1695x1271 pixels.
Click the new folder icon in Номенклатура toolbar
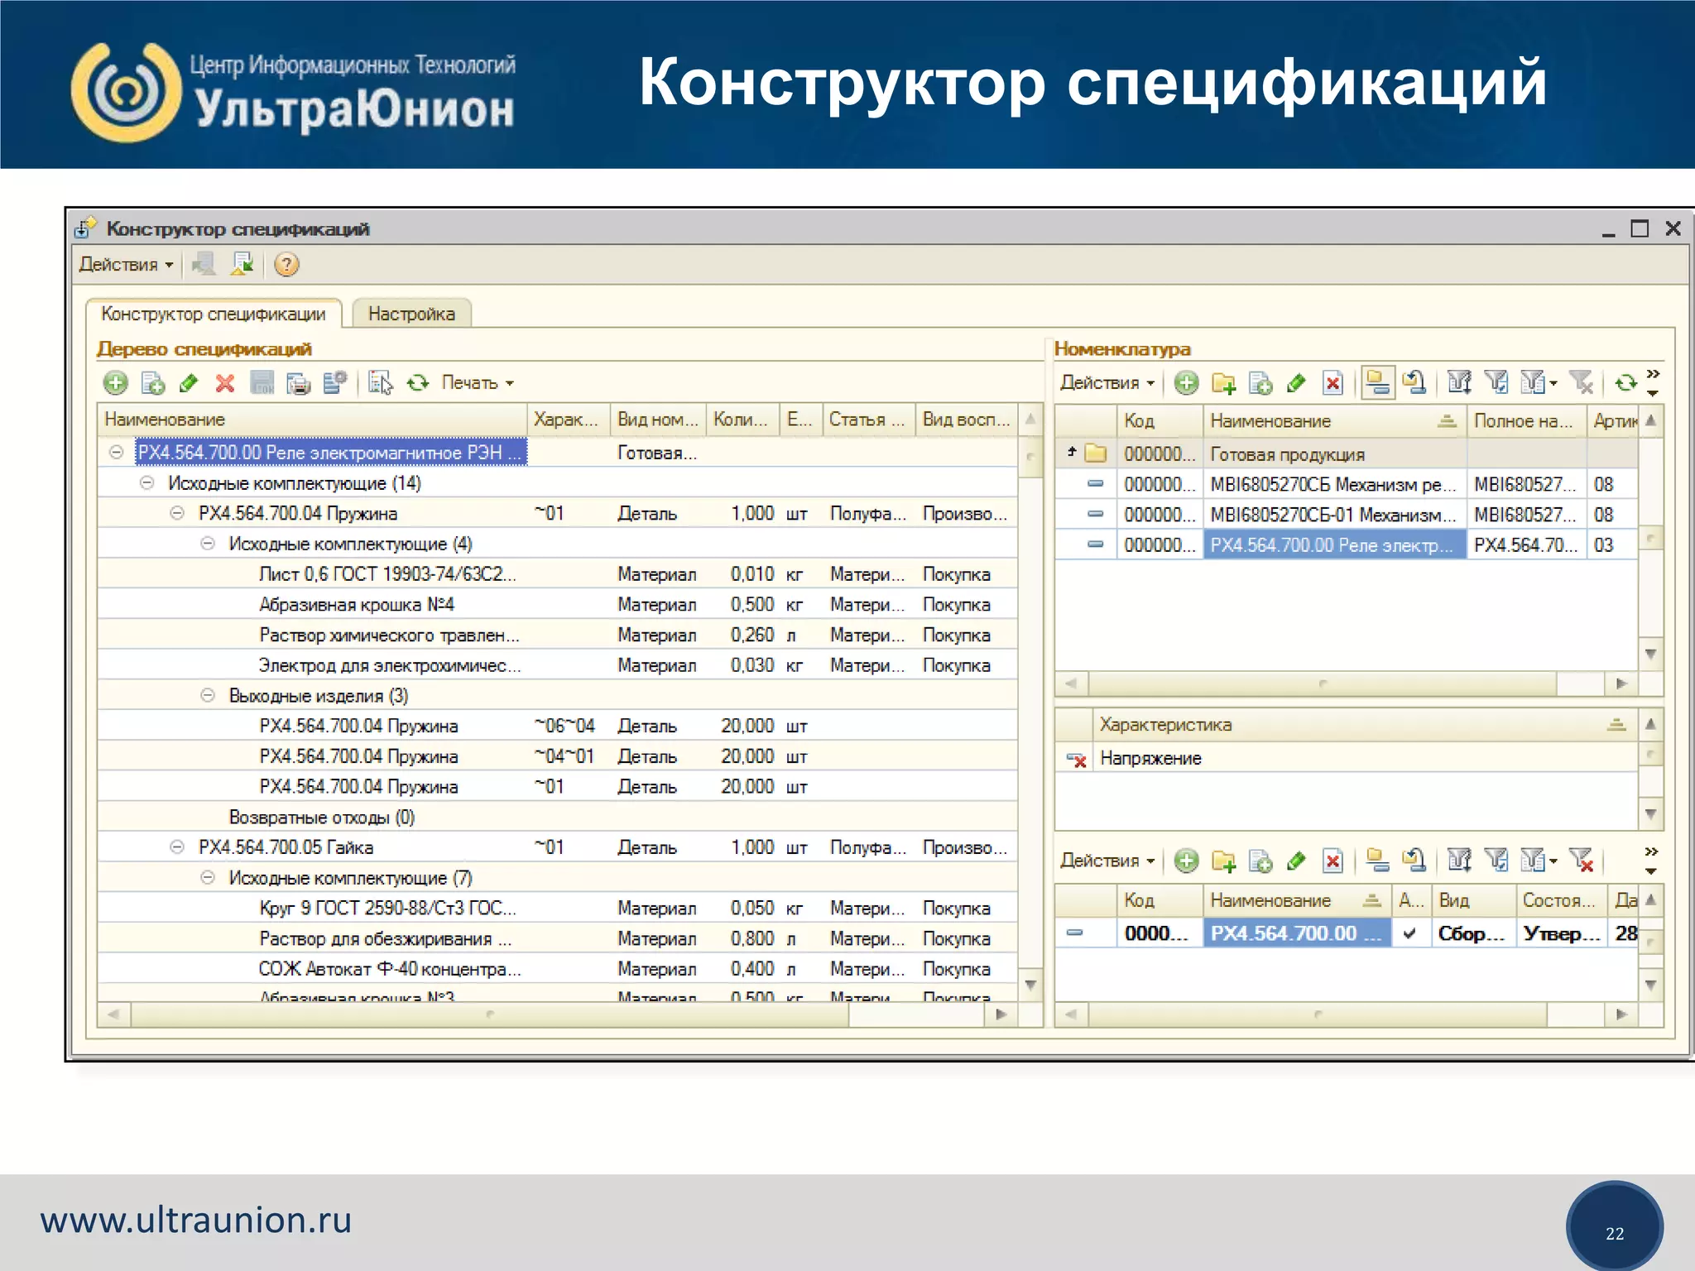(x=1223, y=383)
